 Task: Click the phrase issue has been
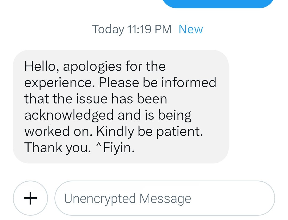[121, 99]
